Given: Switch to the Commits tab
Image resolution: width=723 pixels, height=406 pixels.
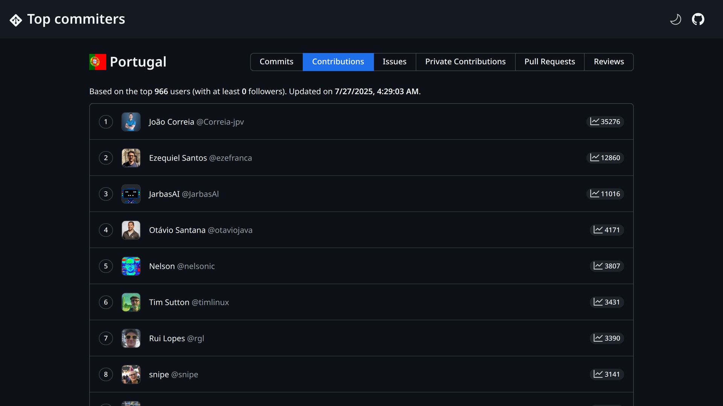Looking at the screenshot, I should tap(276, 62).
